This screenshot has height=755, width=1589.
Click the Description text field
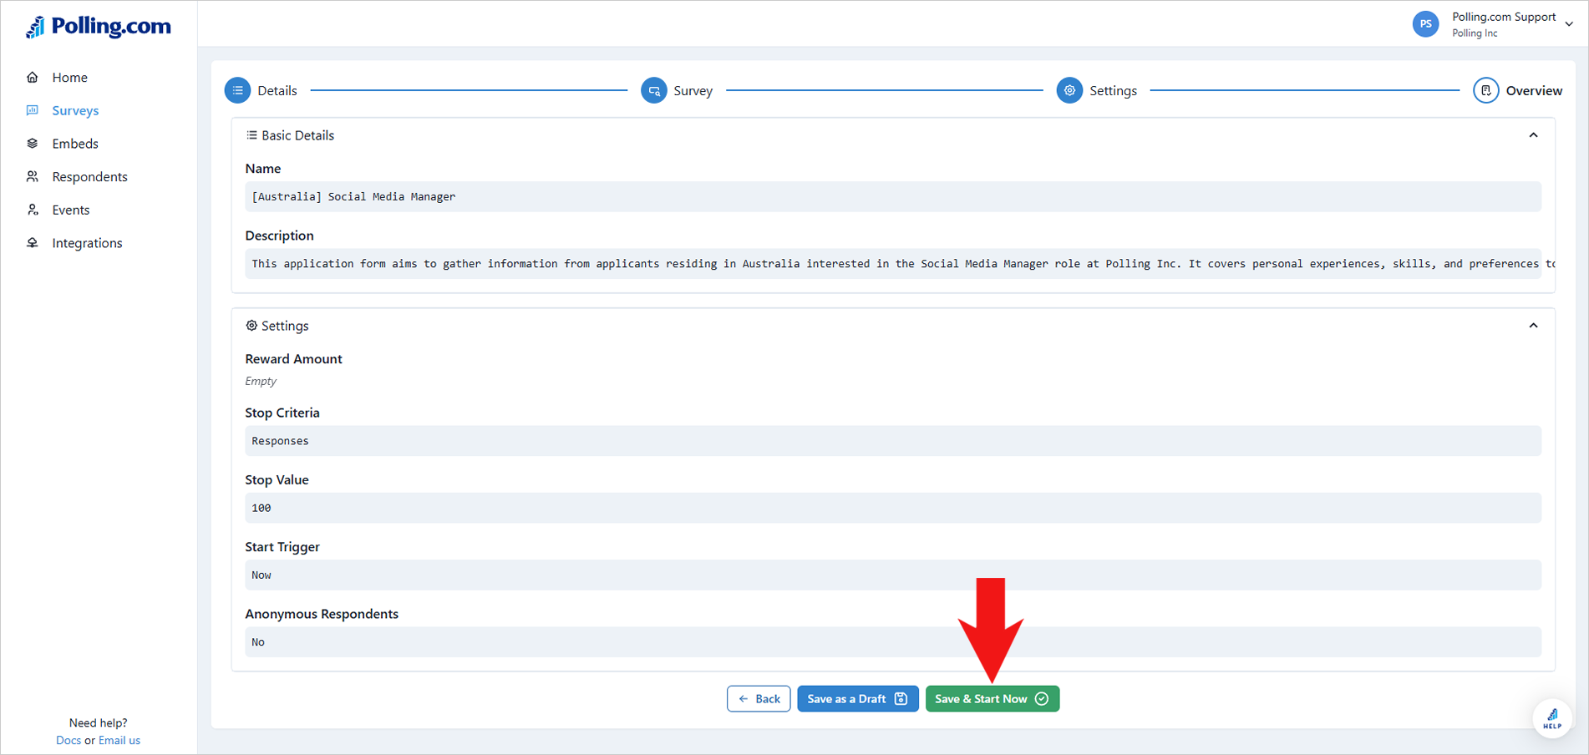click(x=893, y=263)
